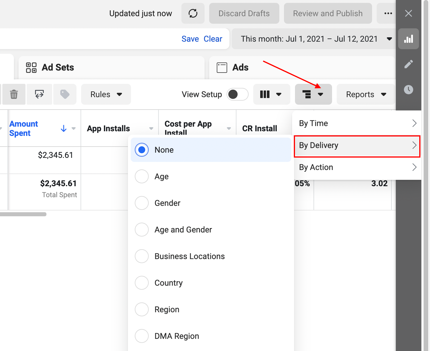Click the App Installs column header

click(108, 128)
